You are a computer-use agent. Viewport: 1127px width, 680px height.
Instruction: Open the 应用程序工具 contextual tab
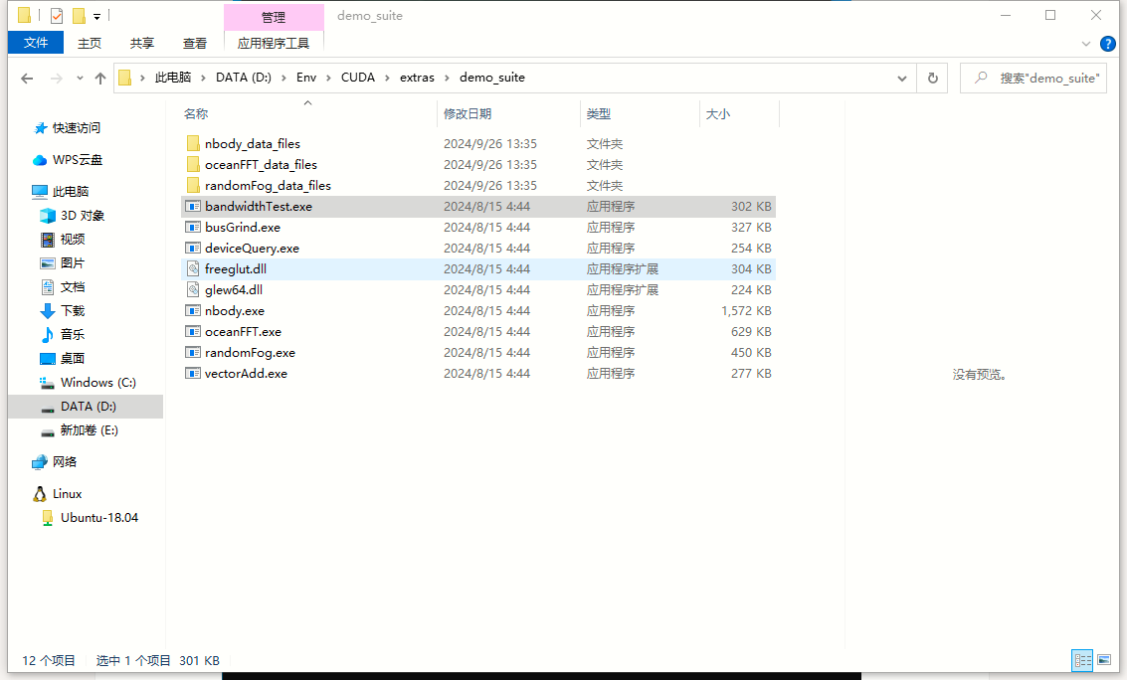[274, 44]
